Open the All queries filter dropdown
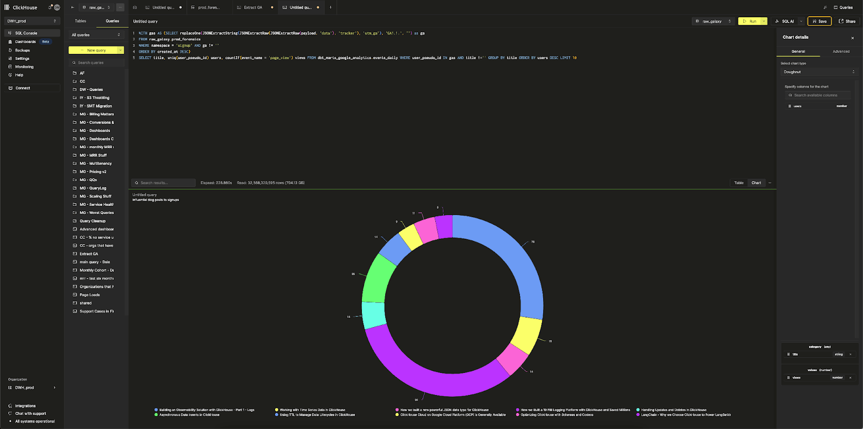This screenshot has height=429, width=863. (x=96, y=35)
